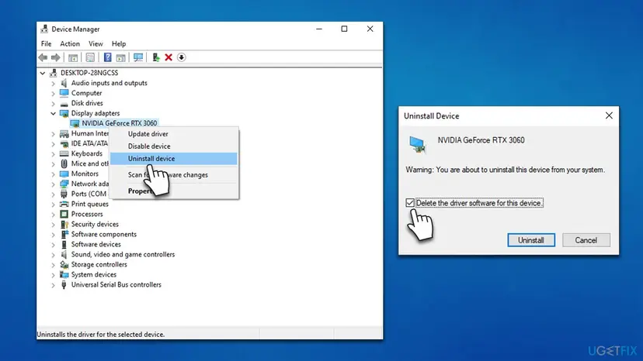
Task: Expand the Monitors category
Action: [54, 174]
